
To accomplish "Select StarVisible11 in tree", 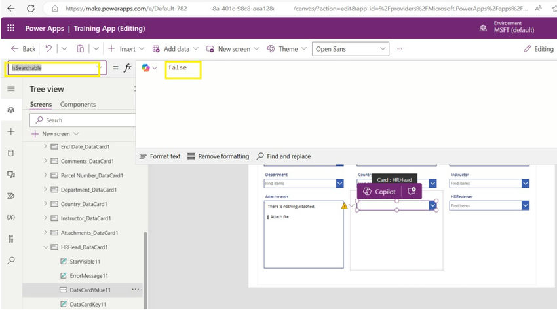I will (x=85, y=262).
